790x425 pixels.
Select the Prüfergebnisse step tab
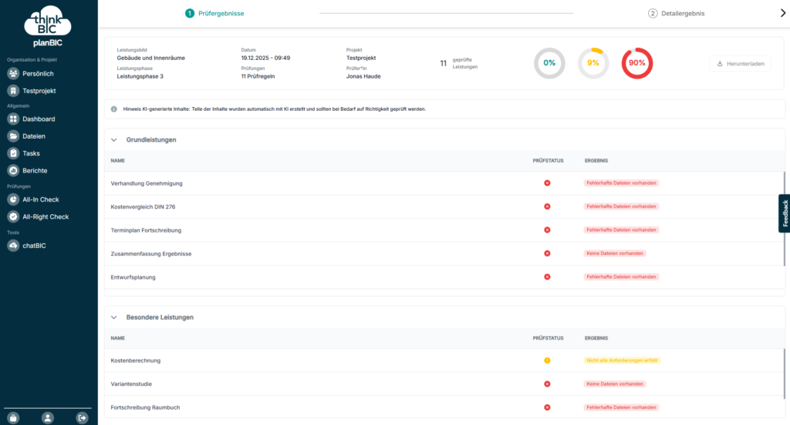(215, 13)
